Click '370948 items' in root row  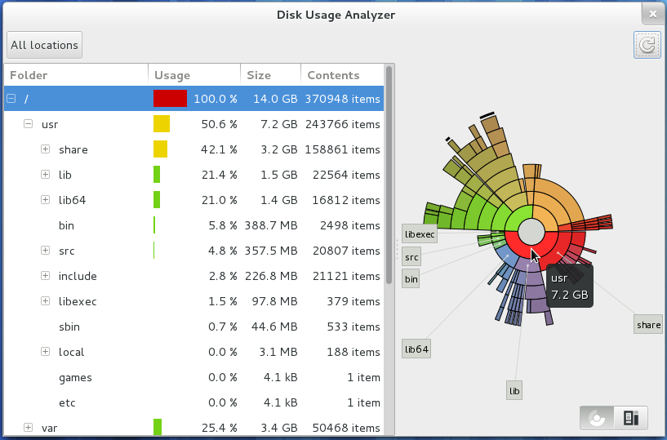pyautogui.click(x=342, y=99)
